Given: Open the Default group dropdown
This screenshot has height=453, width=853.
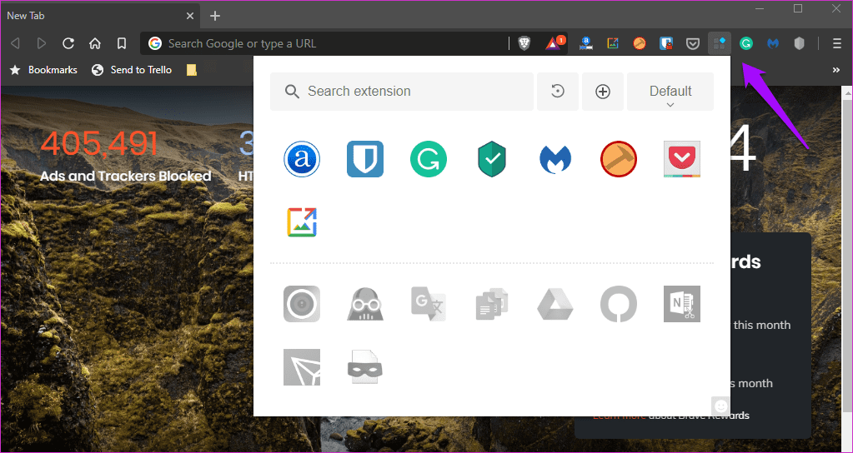Looking at the screenshot, I should pyautogui.click(x=670, y=92).
